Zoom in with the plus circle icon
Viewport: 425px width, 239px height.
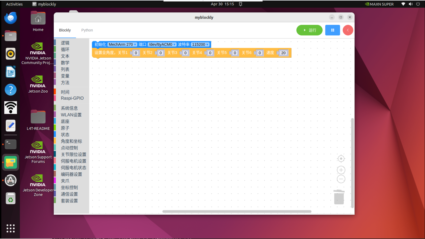341,170
